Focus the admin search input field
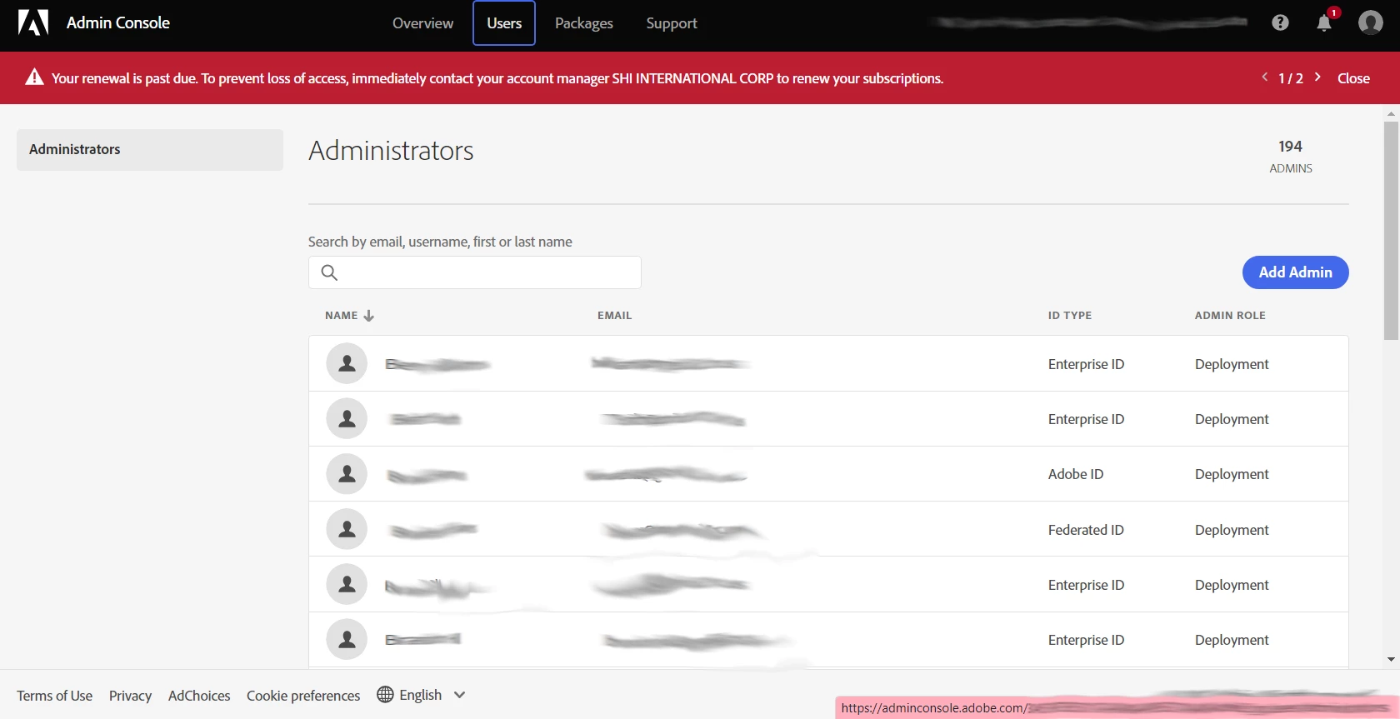1400x719 pixels. (475, 272)
